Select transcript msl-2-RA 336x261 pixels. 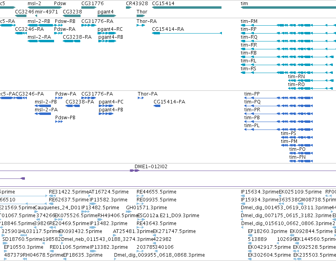point(39,37)
